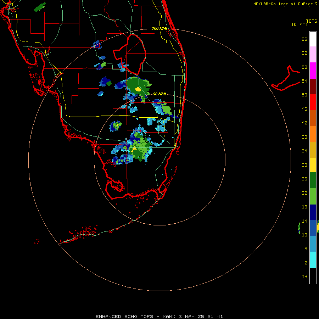Click the "TH" legend label

pos(304,277)
